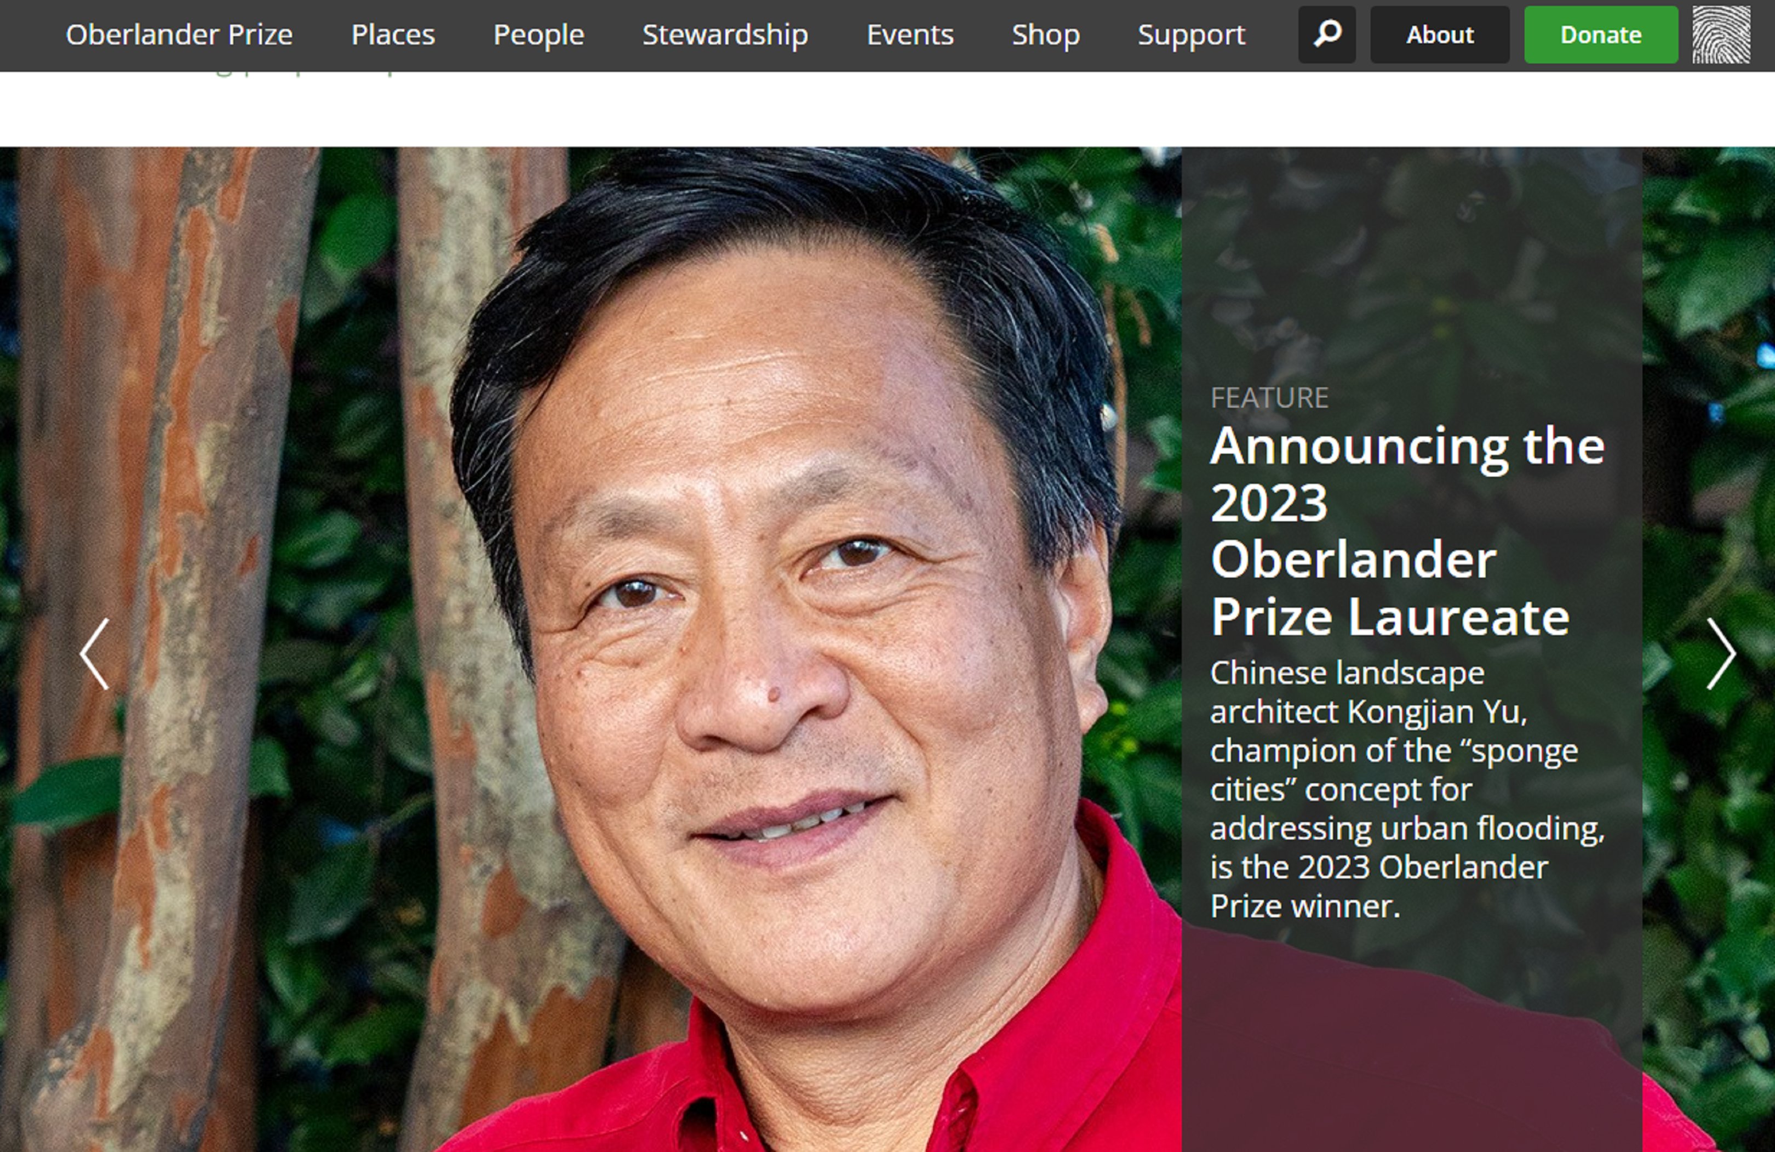Open the Announcing the 2023 Oberlander Prize Laureate headline

[x=1406, y=531]
